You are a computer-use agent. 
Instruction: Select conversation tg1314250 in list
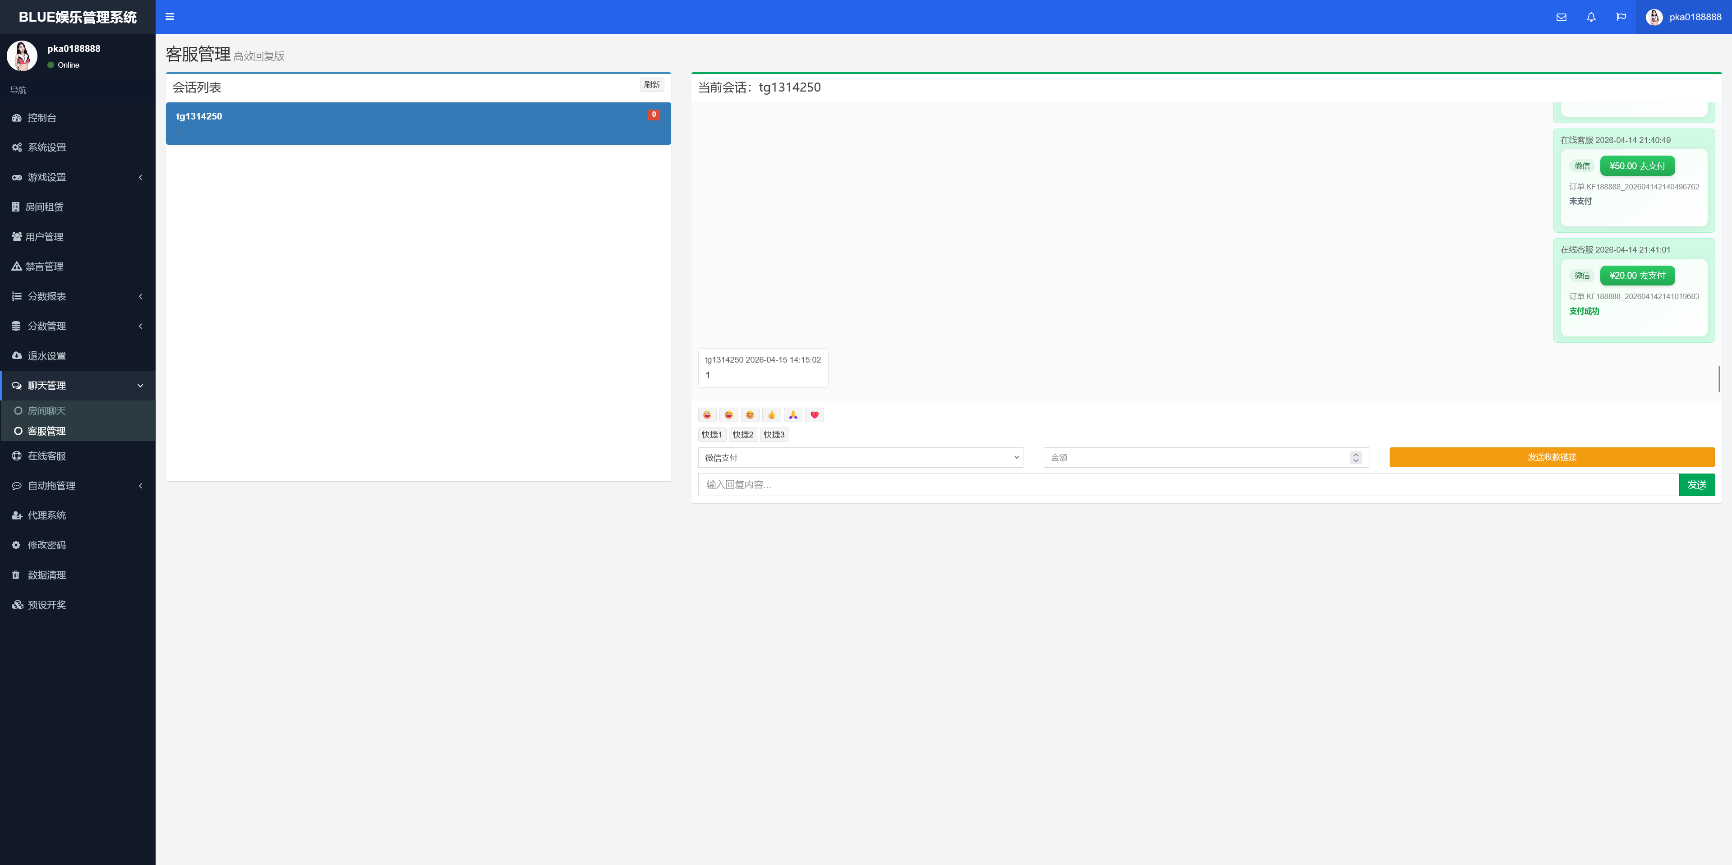click(418, 123)
